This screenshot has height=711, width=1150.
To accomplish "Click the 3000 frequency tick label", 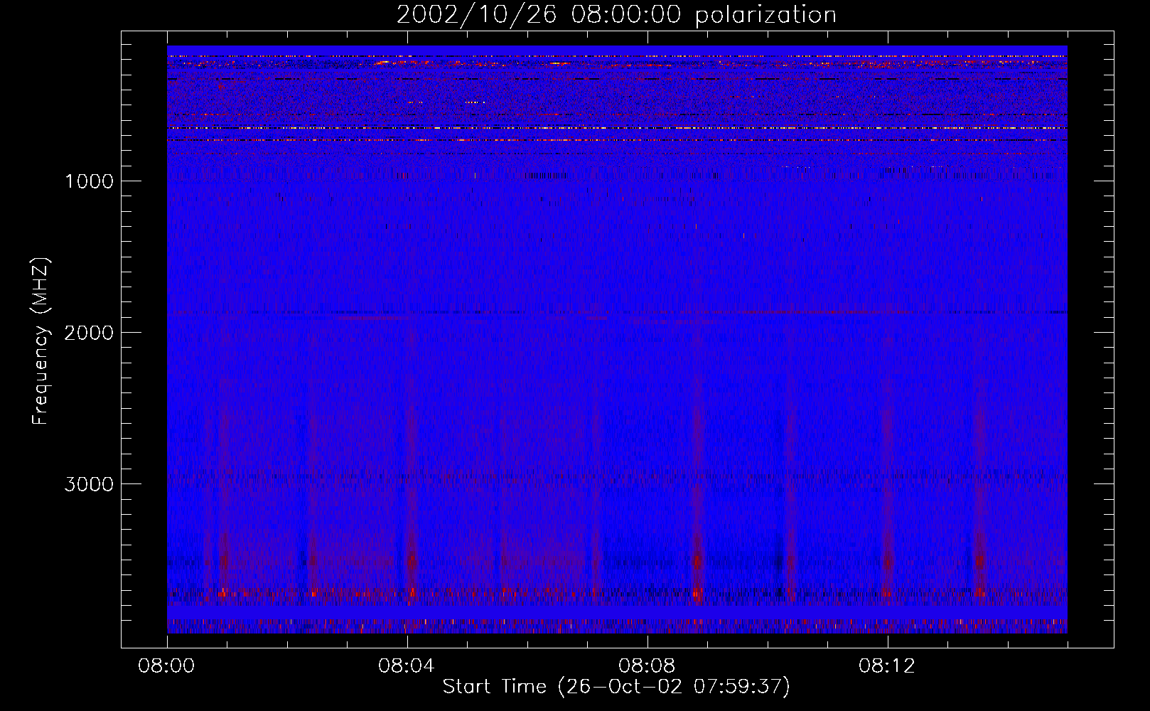I will pyautogui.click(x=89, y=484).
